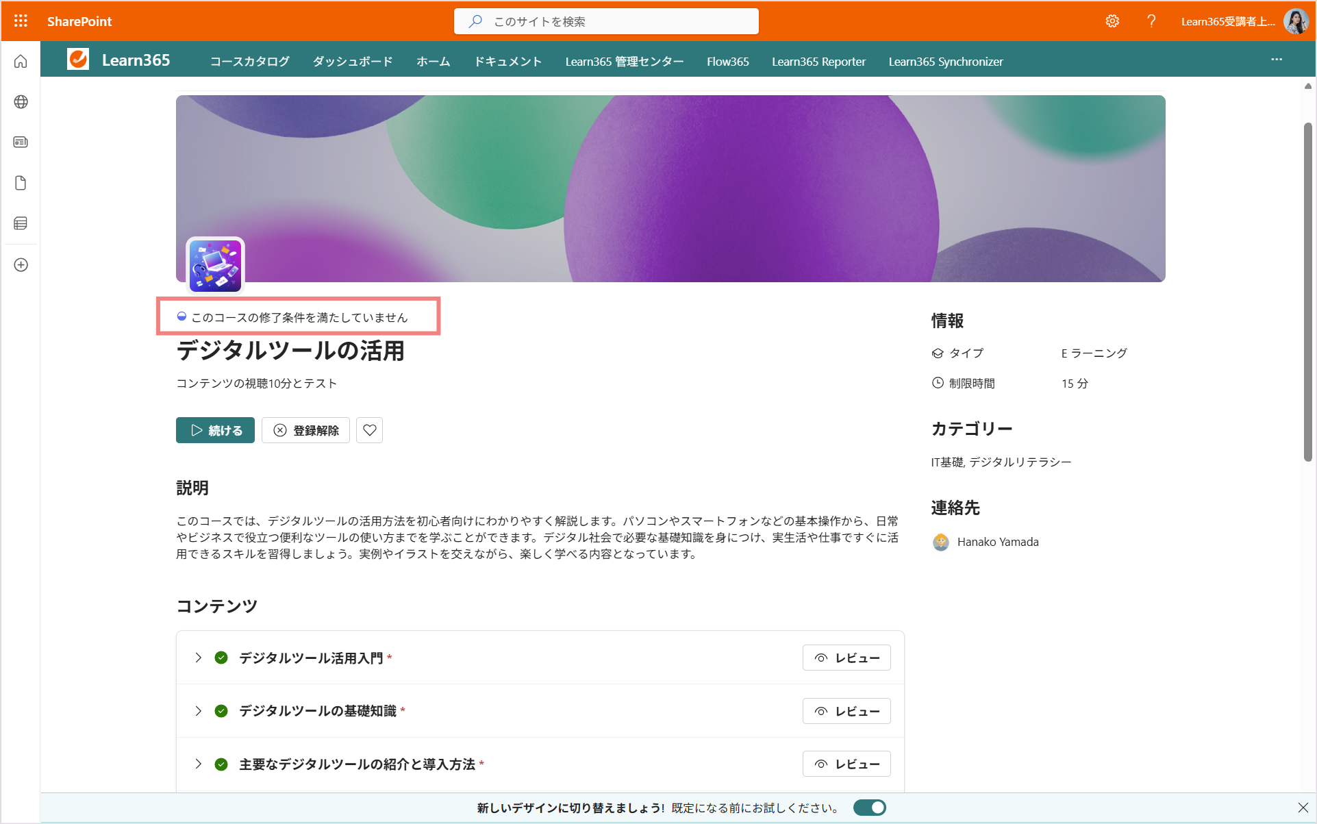This screenshot has width=1317, height=824.
Task: Click the blue incomplete status icon
Action: (181, 316)
